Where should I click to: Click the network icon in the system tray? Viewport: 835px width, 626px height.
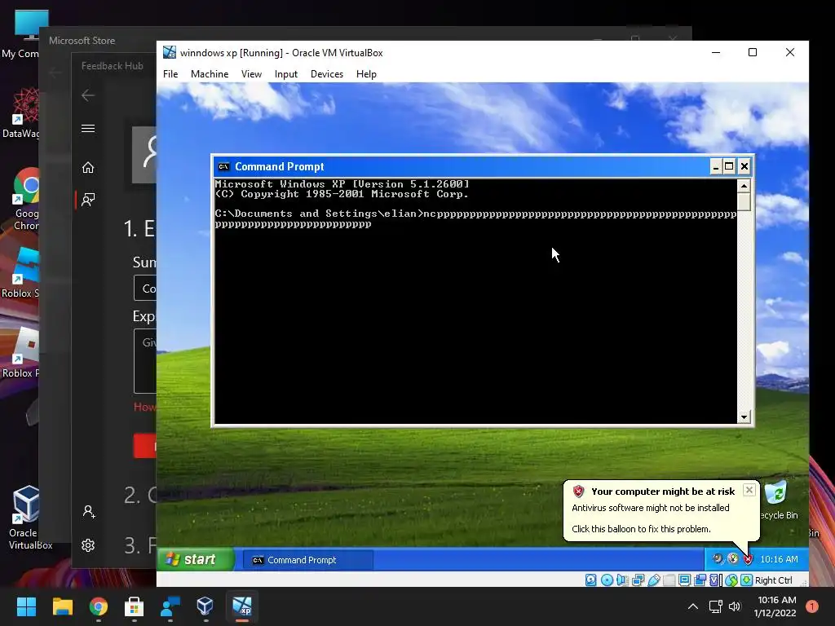point(716,606)
